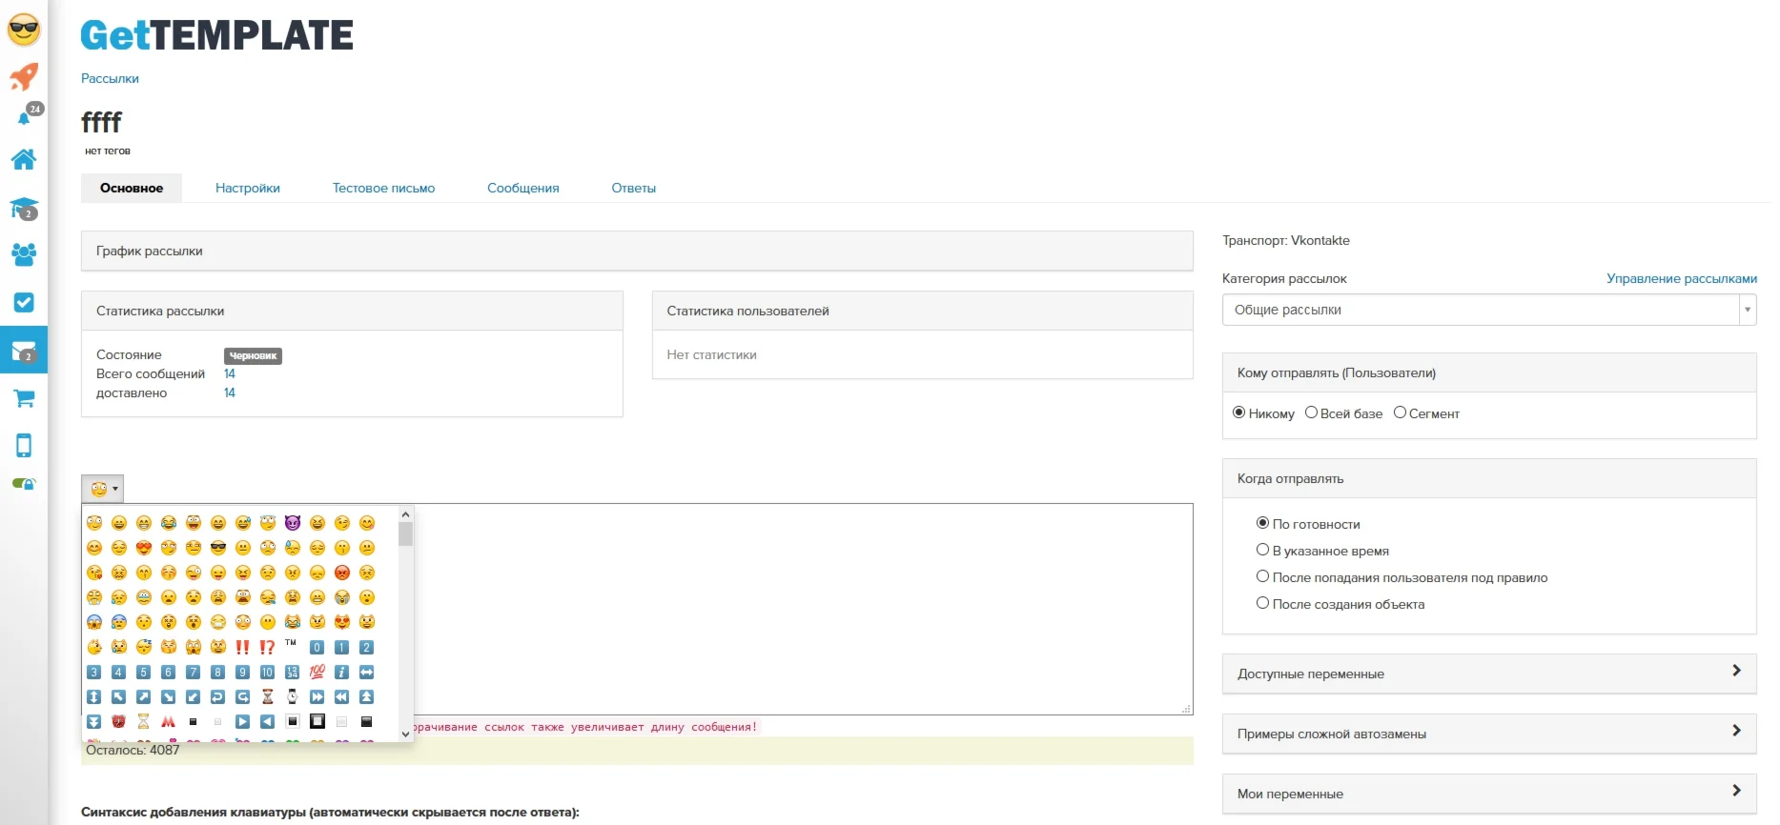1780x825 pixels.
Task: Insert the keycap 10 emoji
Action: coord(268,672)
